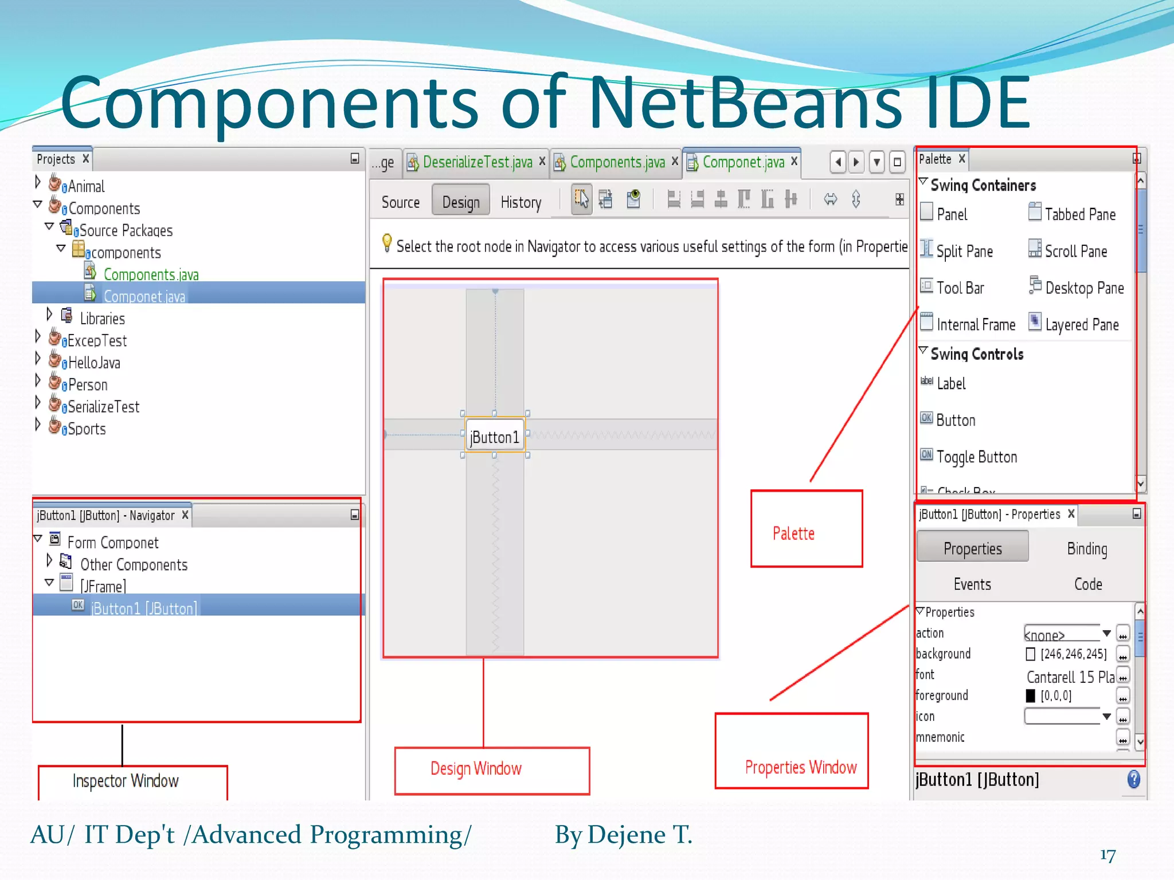Open the editor document list dropdown arrow
The width and height of the screenshot is (1174, 880).
[876, 162]
